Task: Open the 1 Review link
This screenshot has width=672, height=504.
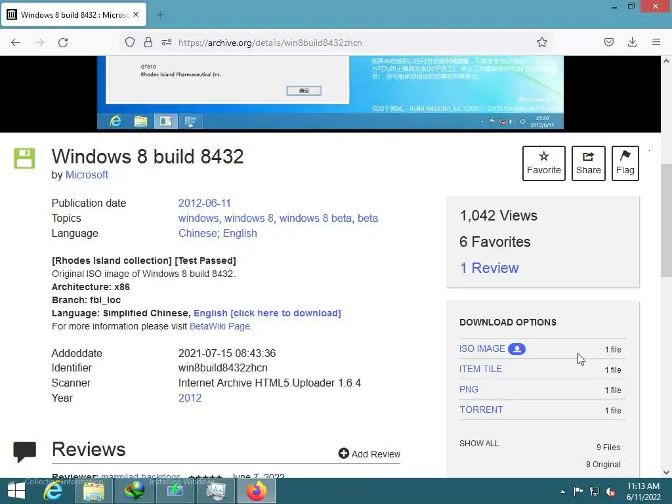Action: click(x=489, y=268)
